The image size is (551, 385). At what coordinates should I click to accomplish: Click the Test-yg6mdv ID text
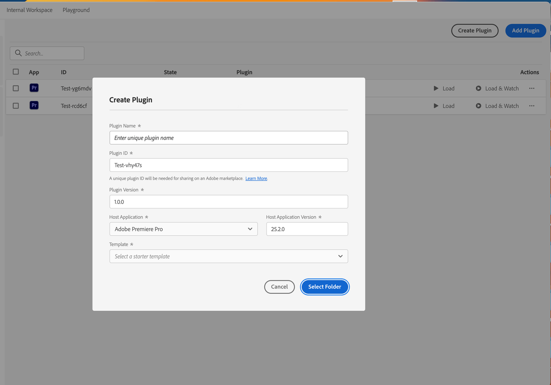(x=76, y=88)
